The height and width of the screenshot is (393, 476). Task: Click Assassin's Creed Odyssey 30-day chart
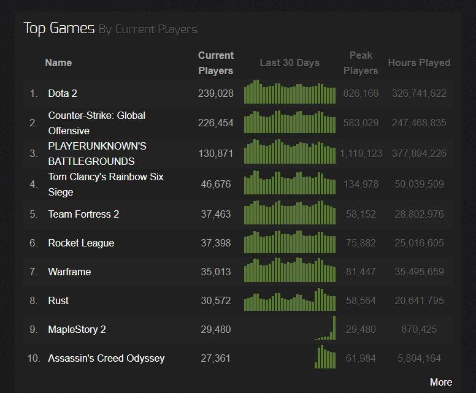[325, 357]
